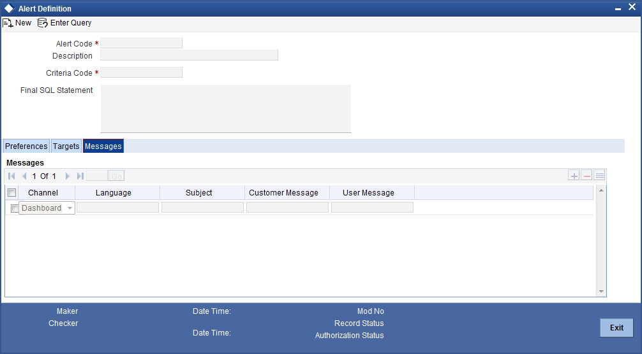
Task: Switch to the Targets tab
Action: [x=66, y=146]
